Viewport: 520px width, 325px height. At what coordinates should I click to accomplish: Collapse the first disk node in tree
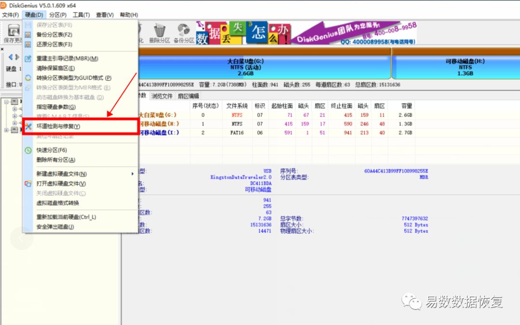point(6,102)
